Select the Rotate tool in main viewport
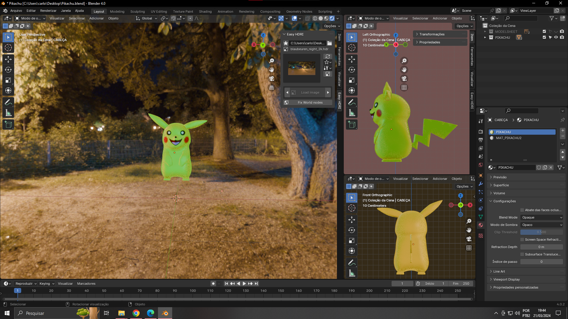The image size is (568, 319). click(x=8, y=70)
